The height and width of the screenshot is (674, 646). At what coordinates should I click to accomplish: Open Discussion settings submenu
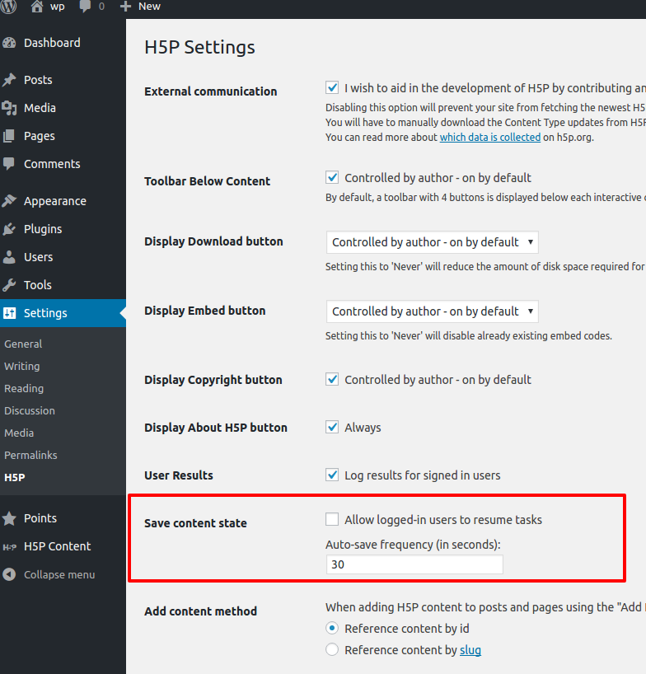30,410
